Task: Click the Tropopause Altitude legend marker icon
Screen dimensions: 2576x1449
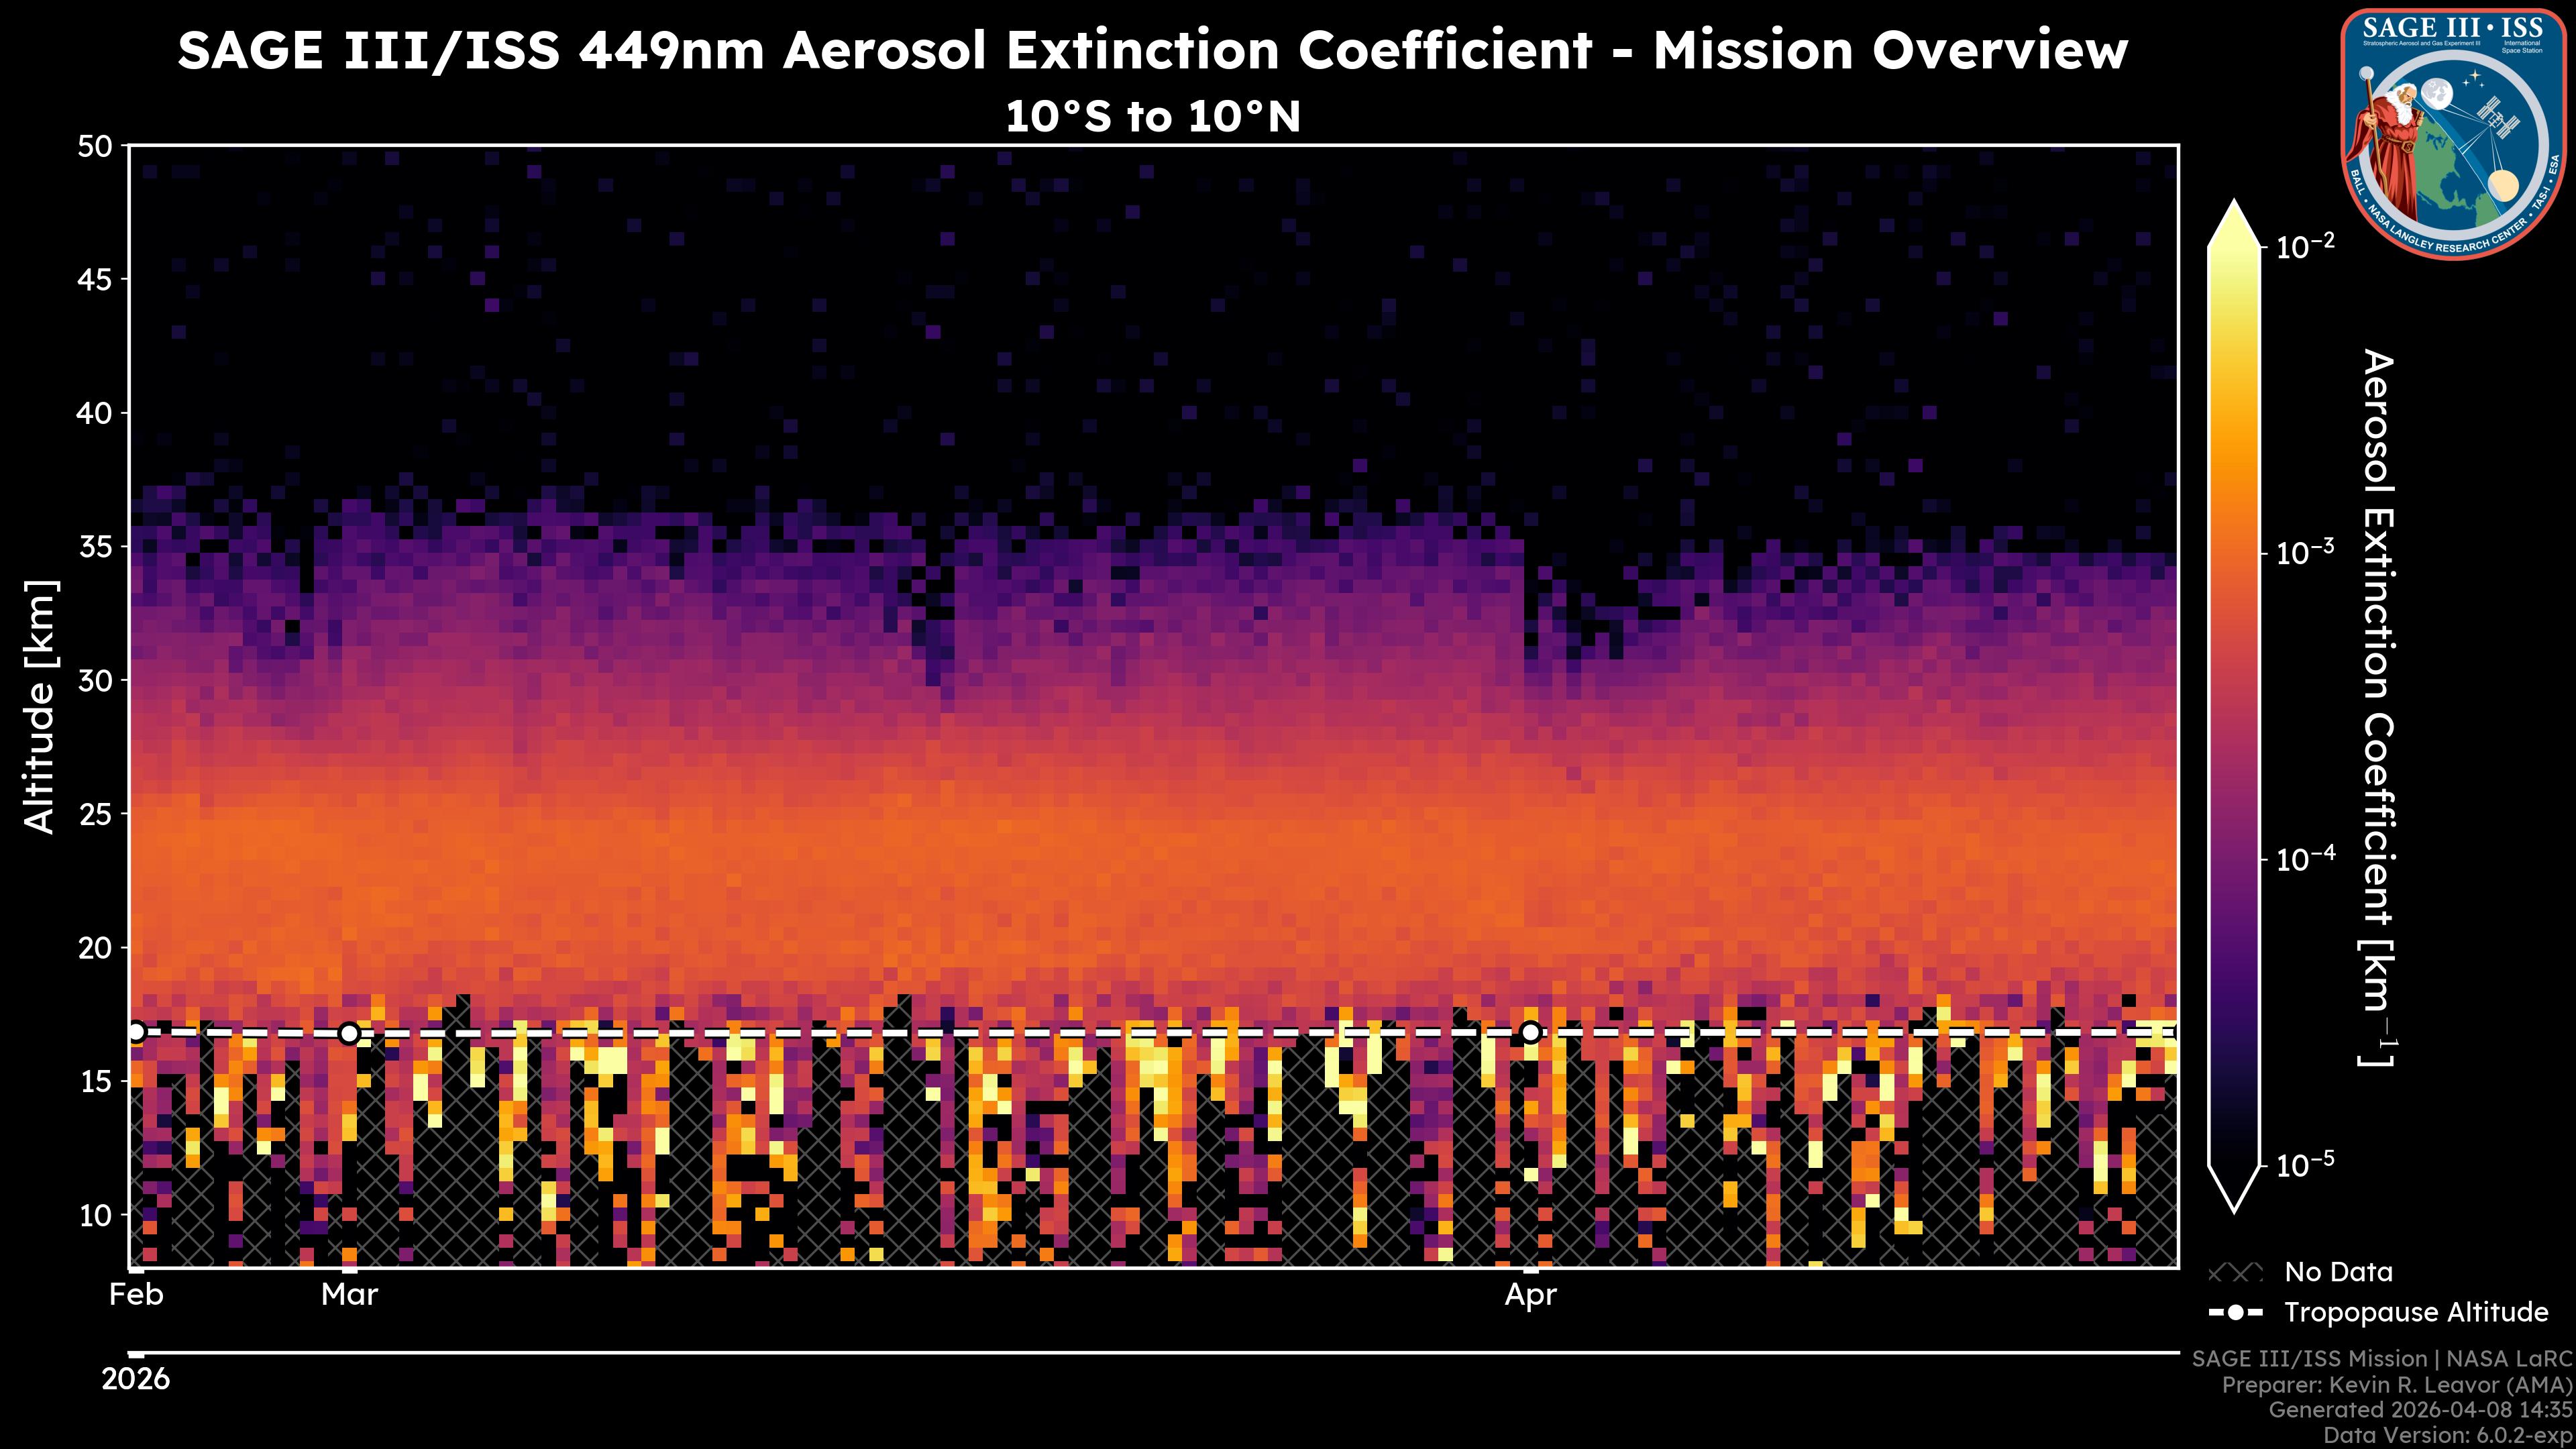Action: coord(2235,1312)
